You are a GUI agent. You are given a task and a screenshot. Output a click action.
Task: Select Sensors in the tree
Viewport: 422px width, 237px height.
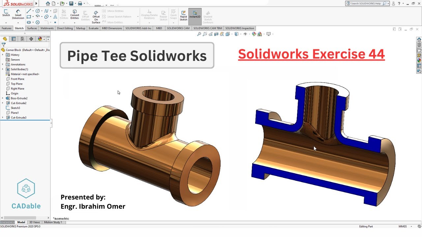(x=15, y=60)
